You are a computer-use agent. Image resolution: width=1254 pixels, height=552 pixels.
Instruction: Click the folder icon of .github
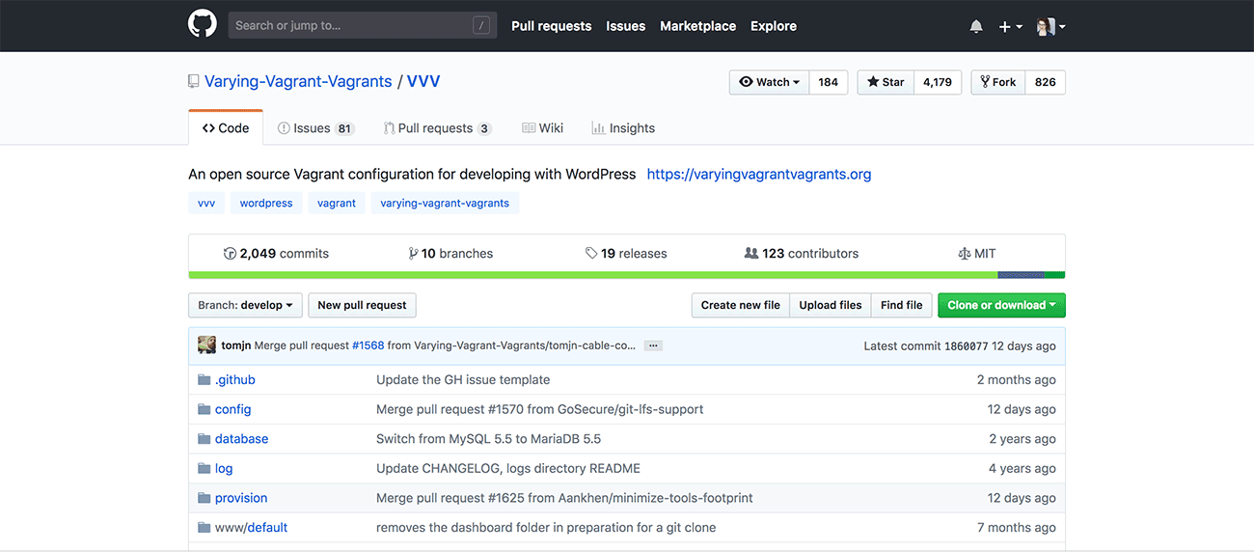coord(204,379)
